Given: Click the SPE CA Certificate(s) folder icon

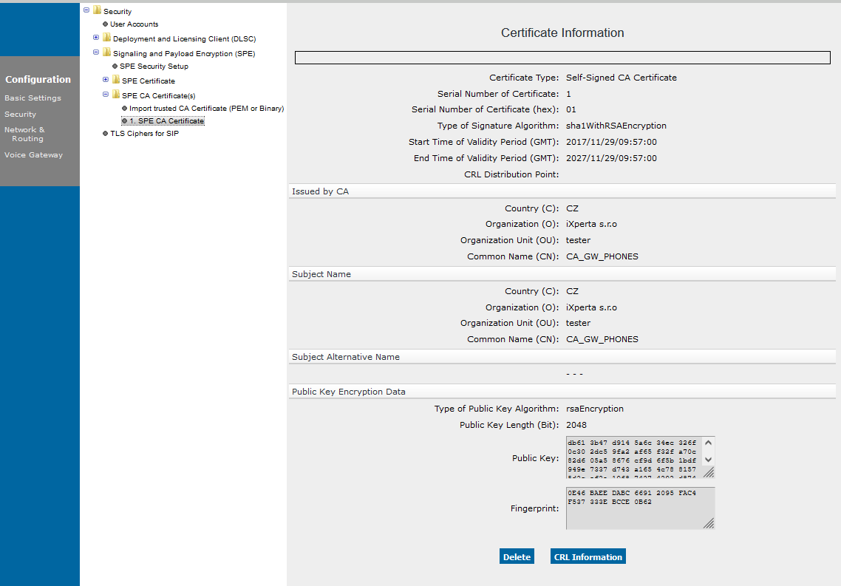Looking at the screenshot, I should 116,95.
